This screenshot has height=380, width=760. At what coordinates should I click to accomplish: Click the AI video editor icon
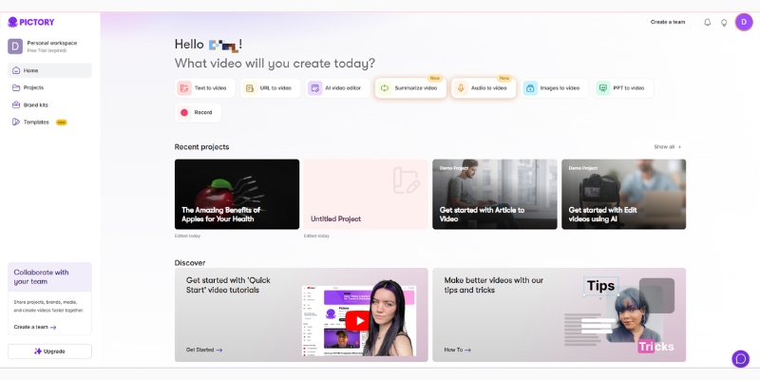pyautogui.click(x=315, y=88)
